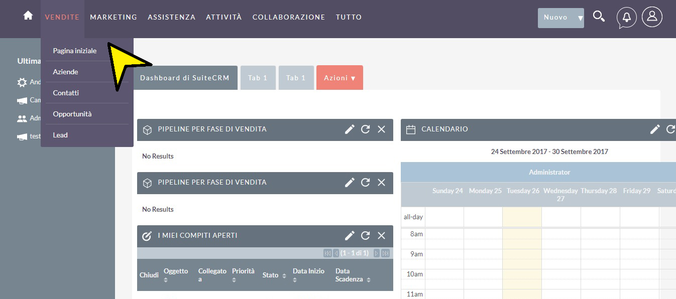676x299 pixels.
Task: Click the tasks icon beside I MIEI COMPITI APERTI
Action: [147, 236]
